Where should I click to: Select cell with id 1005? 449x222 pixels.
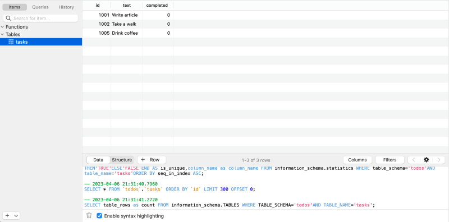coord(97,33)
